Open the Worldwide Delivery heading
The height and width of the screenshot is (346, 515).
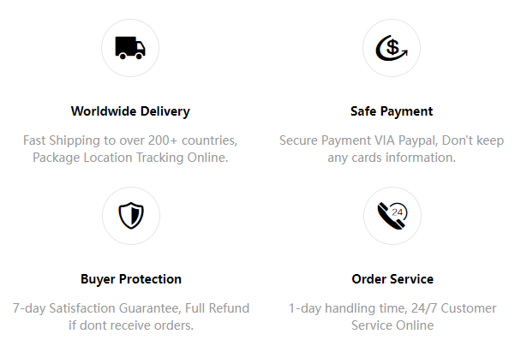click(130, 111)
